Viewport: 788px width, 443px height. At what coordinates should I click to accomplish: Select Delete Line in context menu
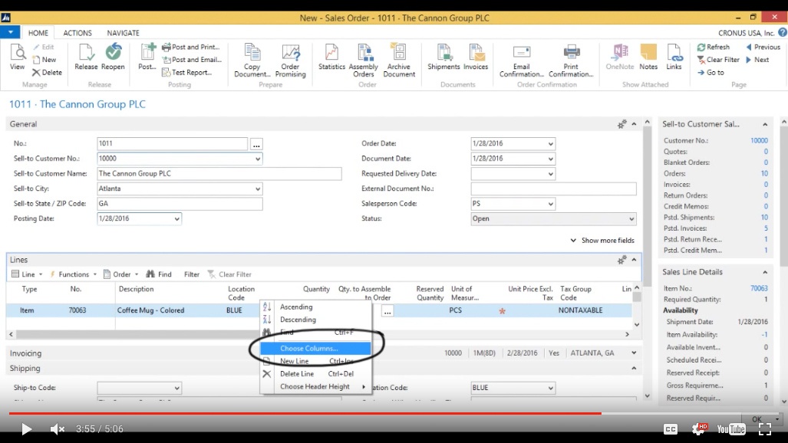click(x=315, y=374)
